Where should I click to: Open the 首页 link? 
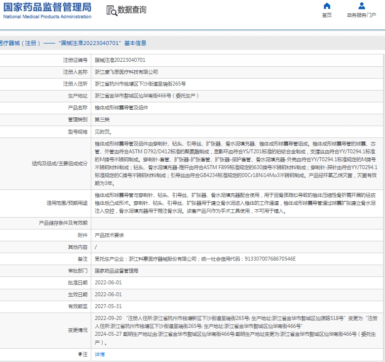(x=327, y=15)
